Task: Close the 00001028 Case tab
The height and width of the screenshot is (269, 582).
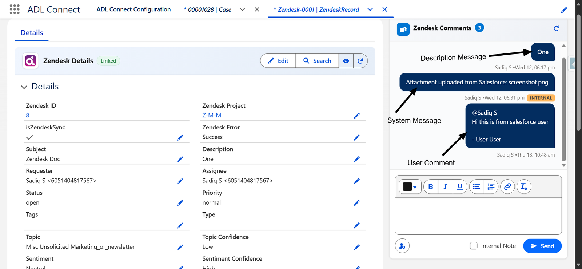Action: (257, 9)
